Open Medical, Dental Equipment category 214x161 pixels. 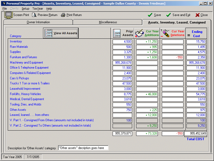tap(27, 99)
